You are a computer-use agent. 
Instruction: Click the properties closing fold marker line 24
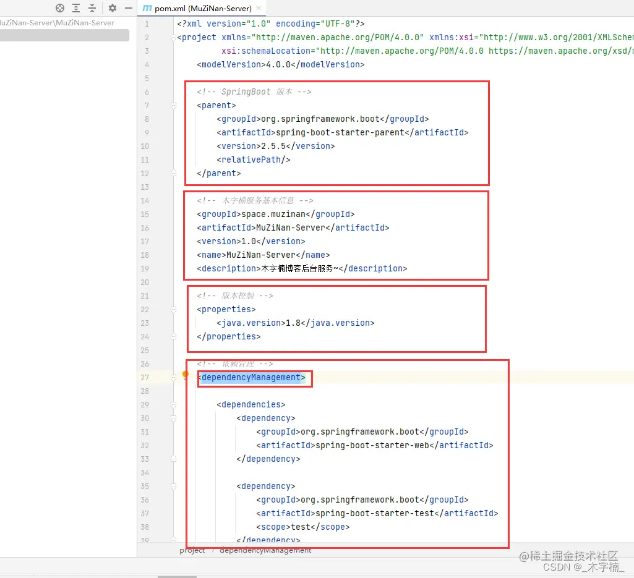173,337
